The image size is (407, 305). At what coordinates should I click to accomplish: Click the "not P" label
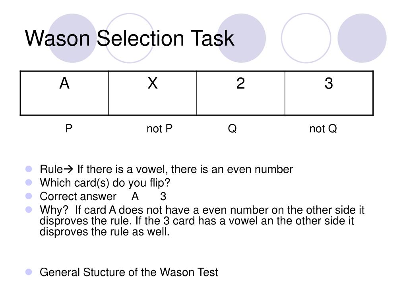pyautogui.click(x=159, y=129)
